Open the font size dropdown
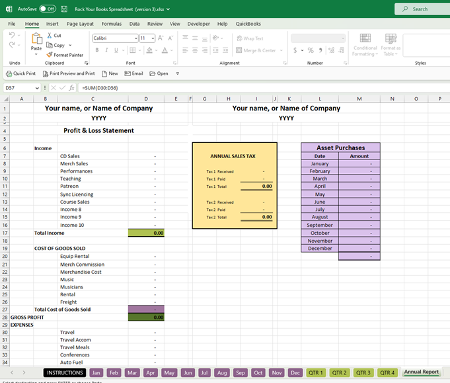Screen dimensions: 450x383 [x=153, y=38]
